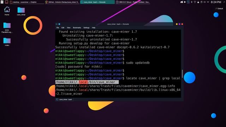This screenshot has width=226, height=127.
Task: Open the cave_miner desktop folder
Action: (21, 11)
